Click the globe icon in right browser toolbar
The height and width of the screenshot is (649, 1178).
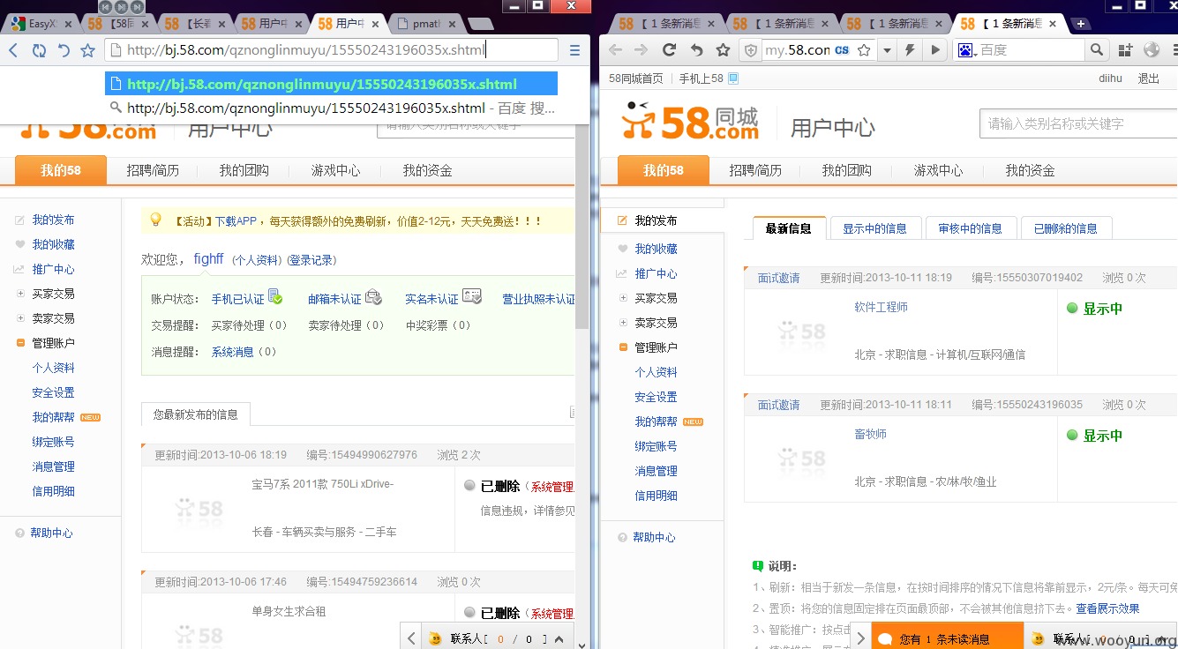click(1152, 50)
